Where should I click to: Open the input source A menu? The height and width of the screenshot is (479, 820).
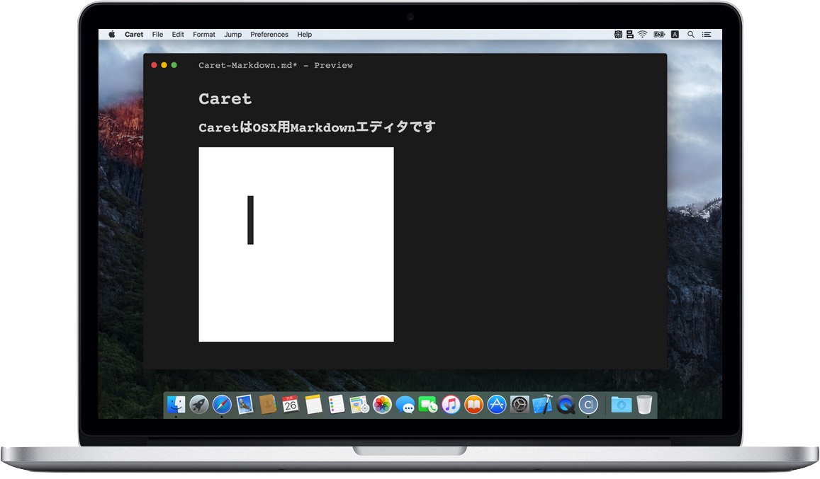[x=675, y=35]
